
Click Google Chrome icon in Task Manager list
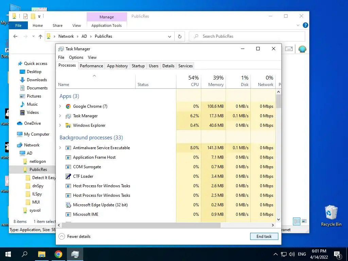point(68,106)
